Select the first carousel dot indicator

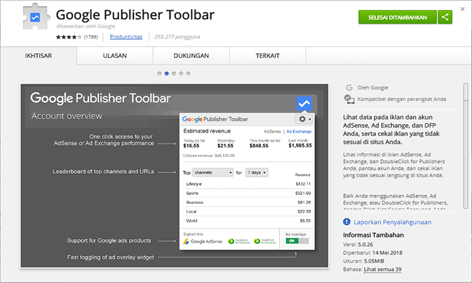(160, 72)
